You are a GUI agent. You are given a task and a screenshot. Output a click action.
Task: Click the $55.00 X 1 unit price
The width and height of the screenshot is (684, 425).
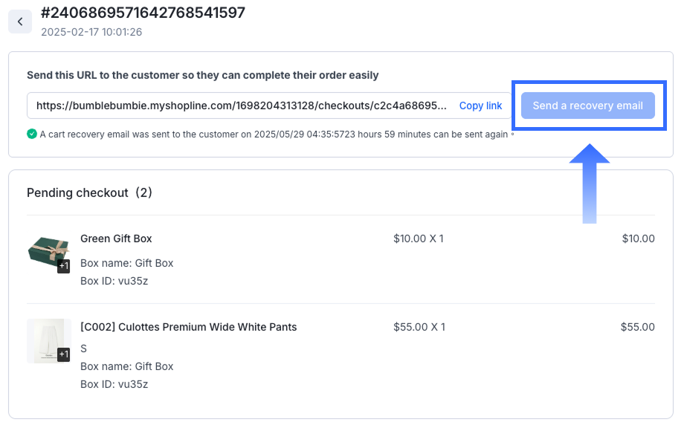pos(418,327)
